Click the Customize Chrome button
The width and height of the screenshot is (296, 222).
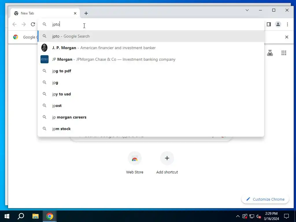[265, 199]
